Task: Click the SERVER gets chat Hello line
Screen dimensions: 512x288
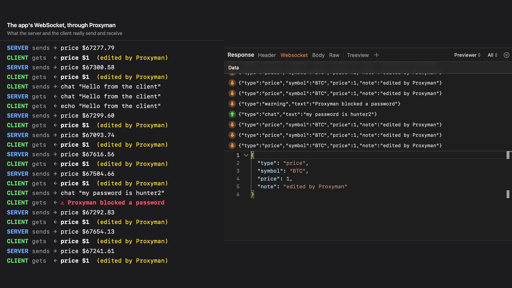Action: pyautogui.click(x=84, y=97)
